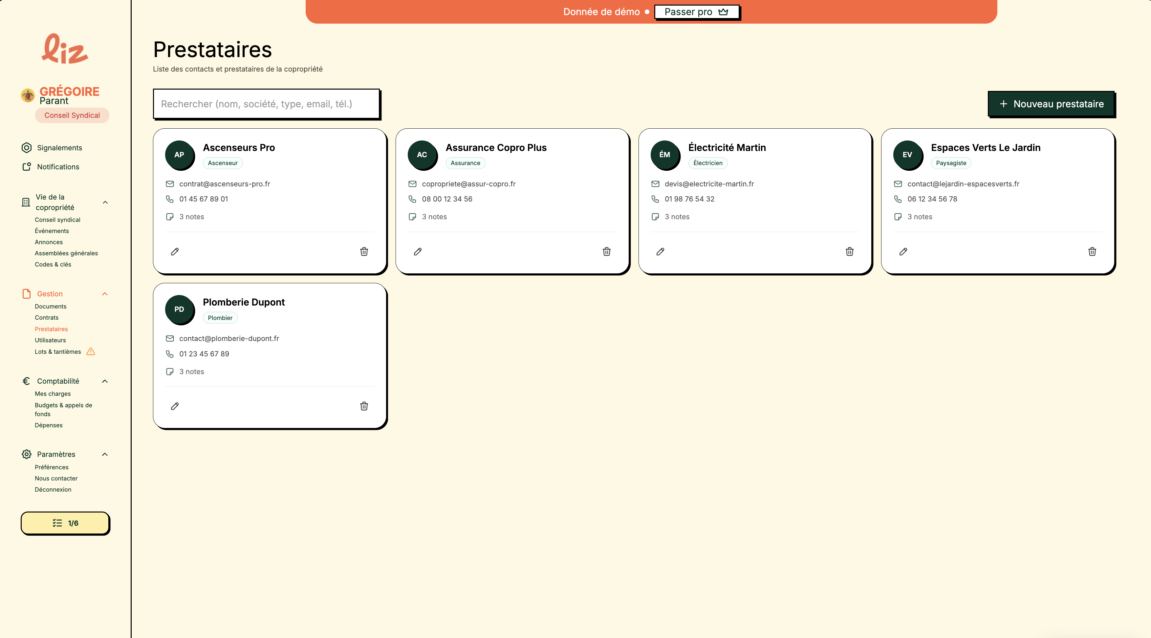Click 3 notes on Espaces Verts Le Jardin
Image resolution: width=1151 pixels, height=638 pixels.
click(x=920, y=217)
